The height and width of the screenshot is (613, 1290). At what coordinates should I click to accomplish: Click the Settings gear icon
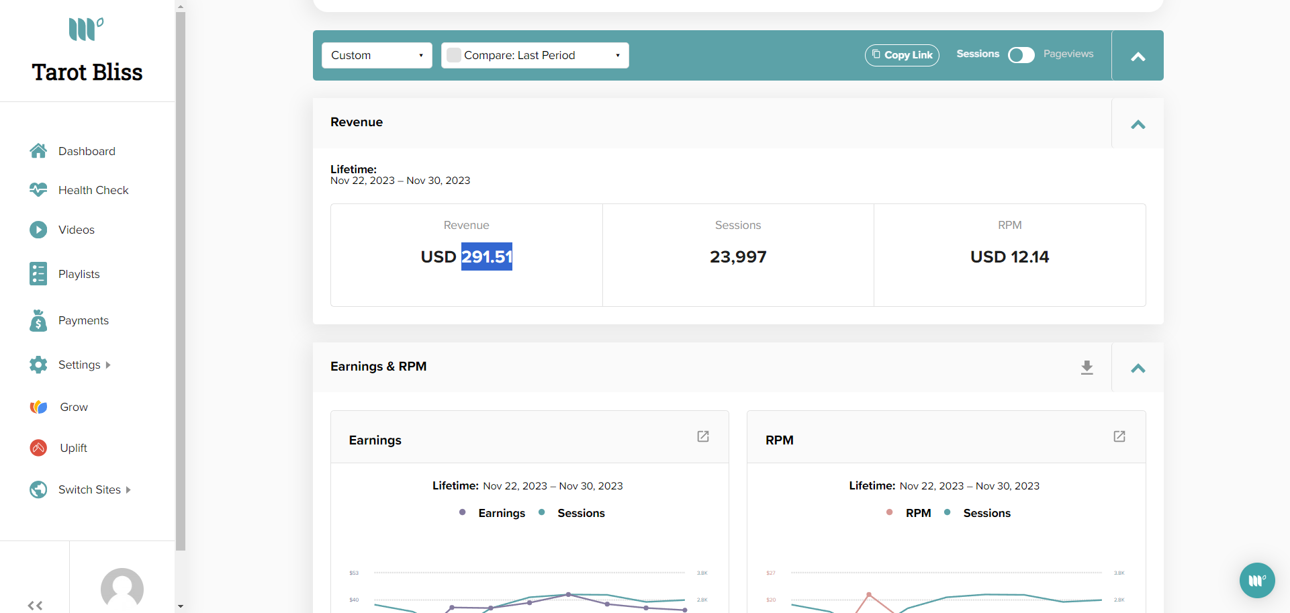[x=38, y=365]
